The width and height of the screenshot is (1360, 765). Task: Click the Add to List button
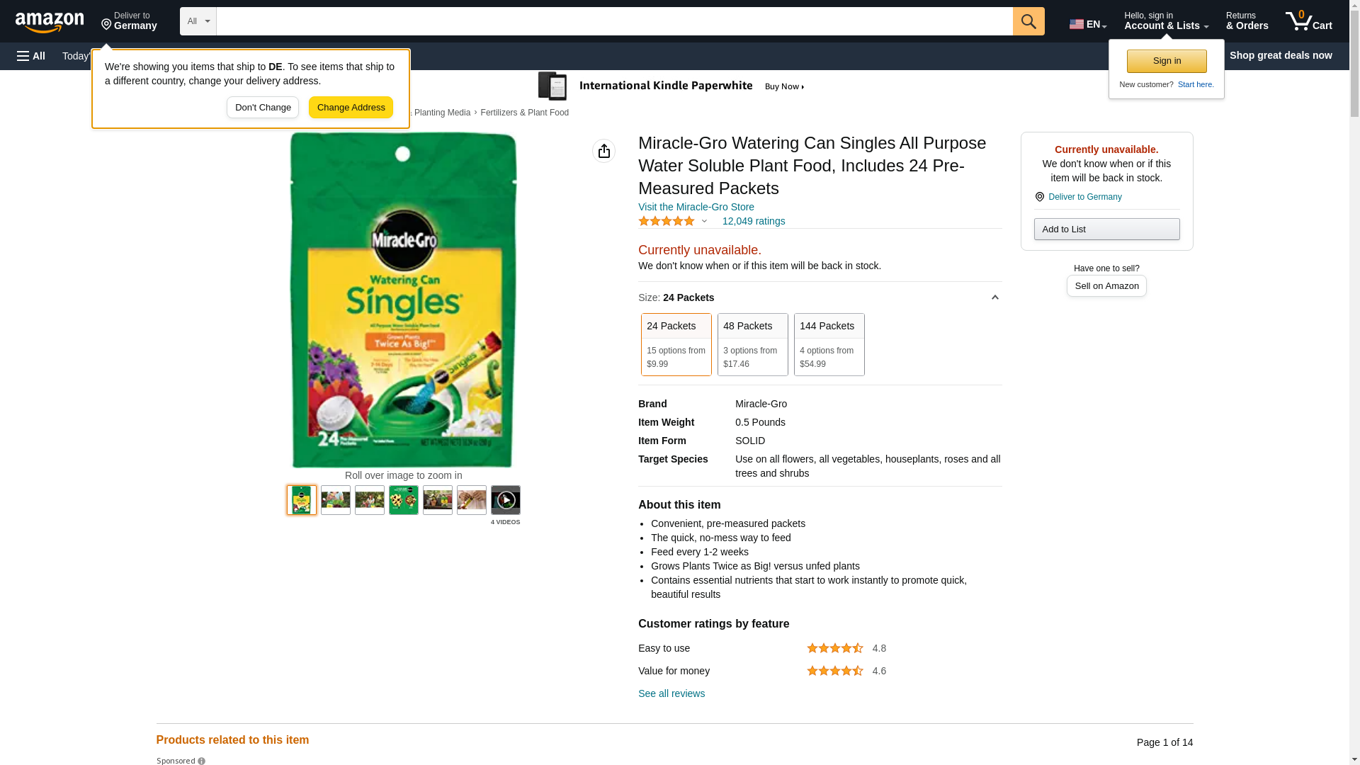click(x=1106, y=229)
